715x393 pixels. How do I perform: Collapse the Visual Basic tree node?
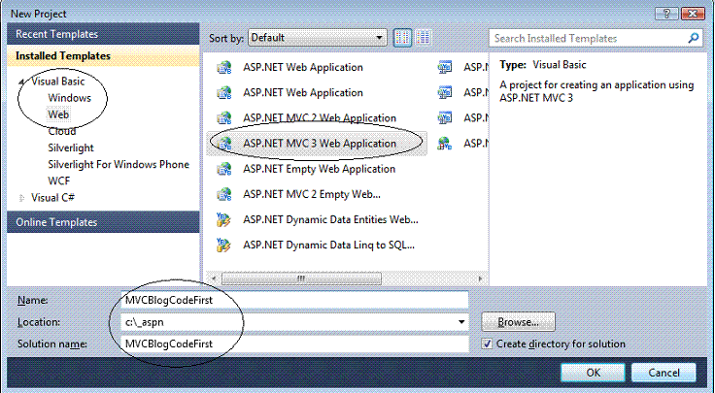21,82
